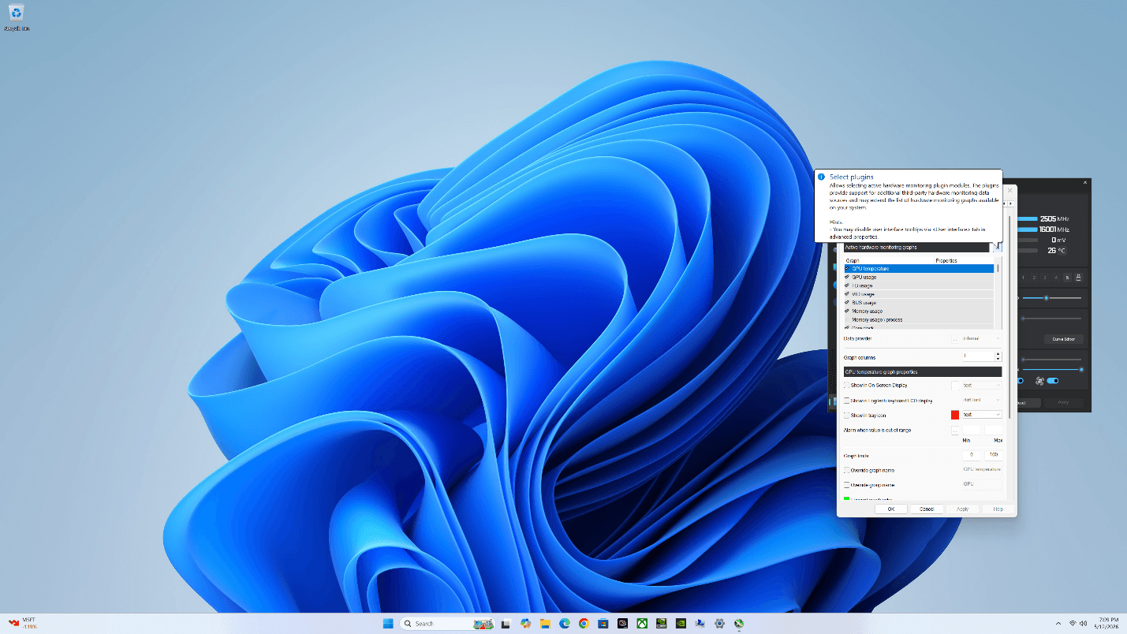This screenshot has width=1127, height=634.
Task: Open the Data provider browse button
Action: pos(955,339)
